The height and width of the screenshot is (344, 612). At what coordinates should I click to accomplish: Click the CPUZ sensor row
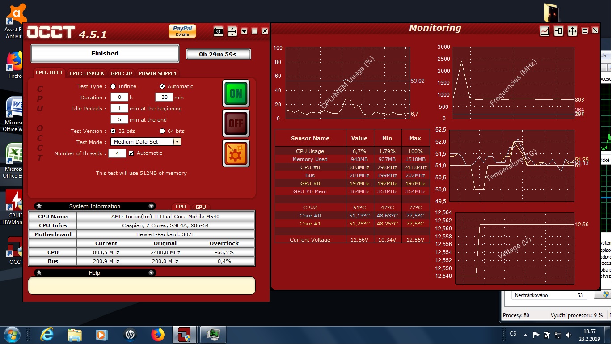click(x=352, y=208)
